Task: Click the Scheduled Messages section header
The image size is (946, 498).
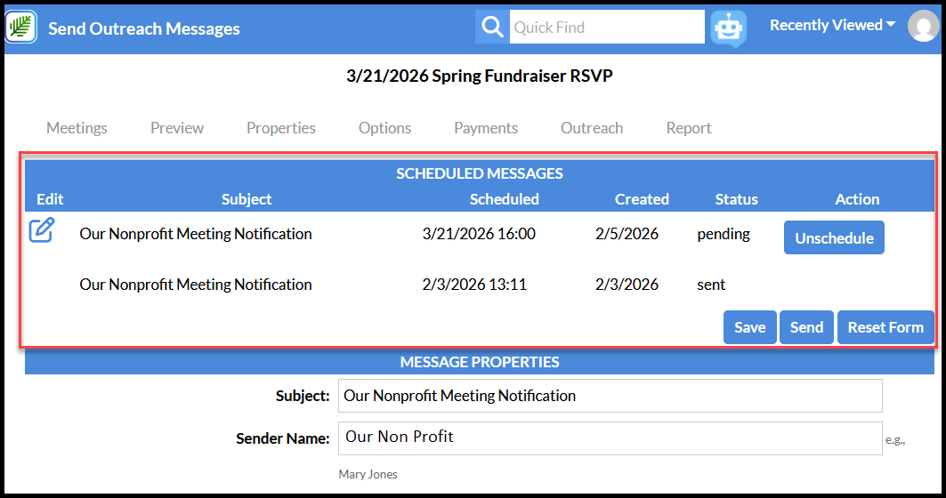Action: point(480,173)
